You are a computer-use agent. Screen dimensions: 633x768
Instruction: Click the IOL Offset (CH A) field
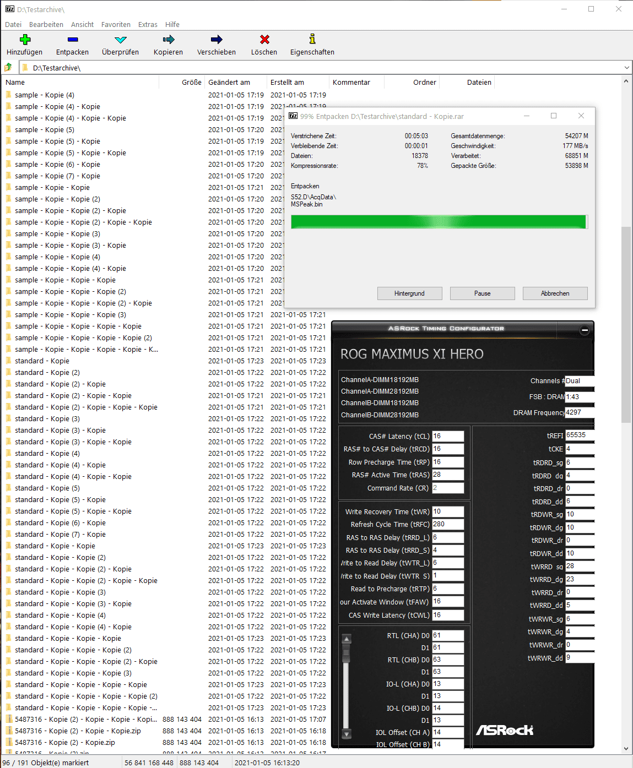[448, 732]
